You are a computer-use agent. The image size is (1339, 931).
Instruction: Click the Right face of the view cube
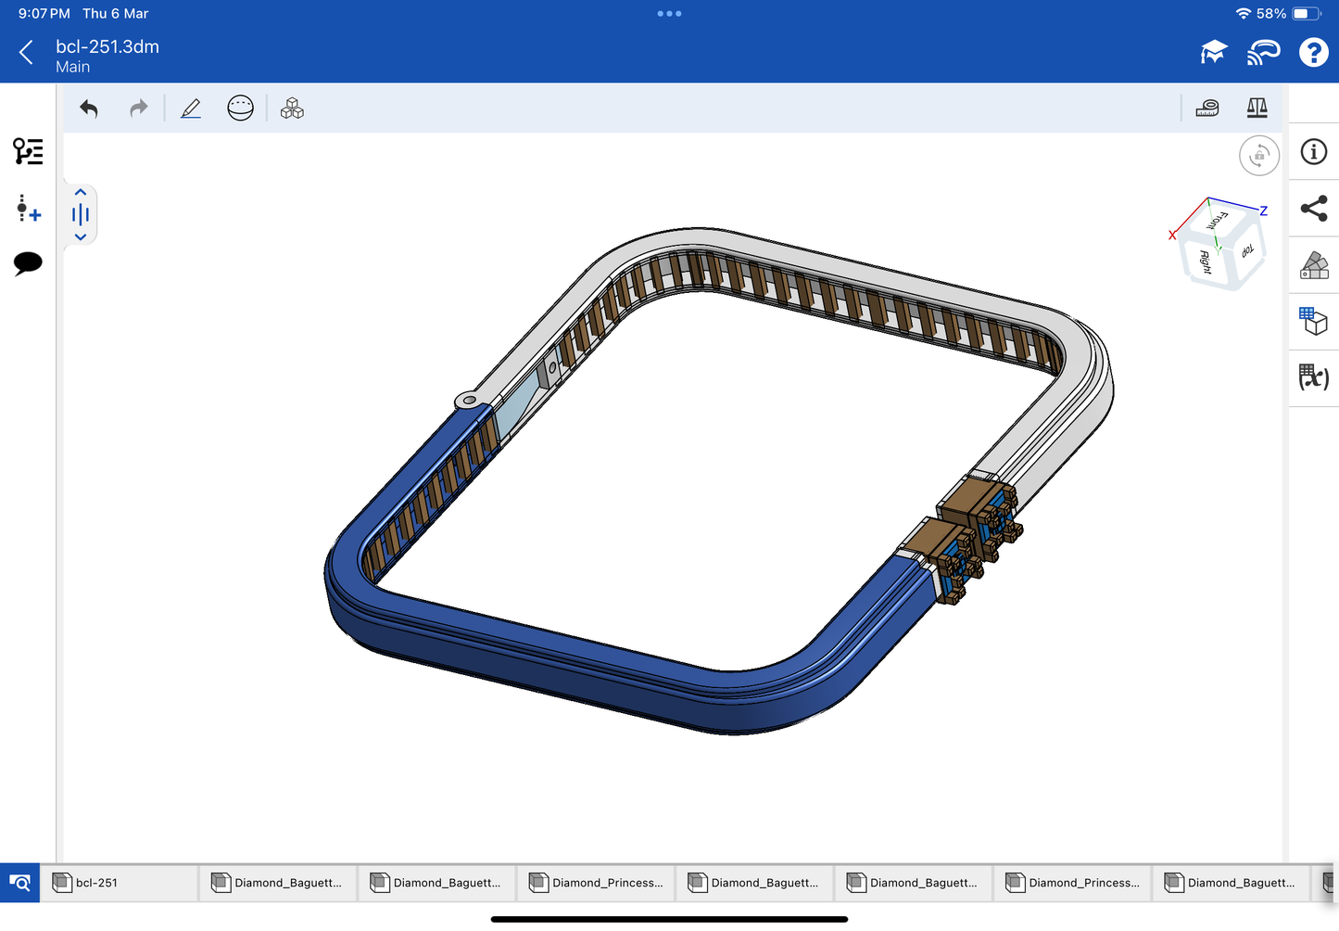coord(1205,262)
